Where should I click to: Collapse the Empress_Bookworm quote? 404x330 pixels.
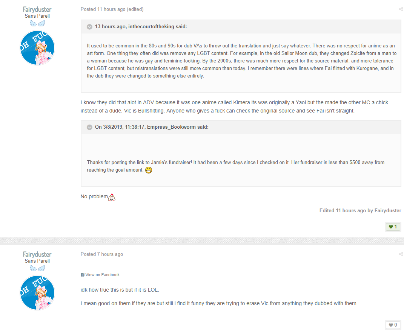point(89,127)
